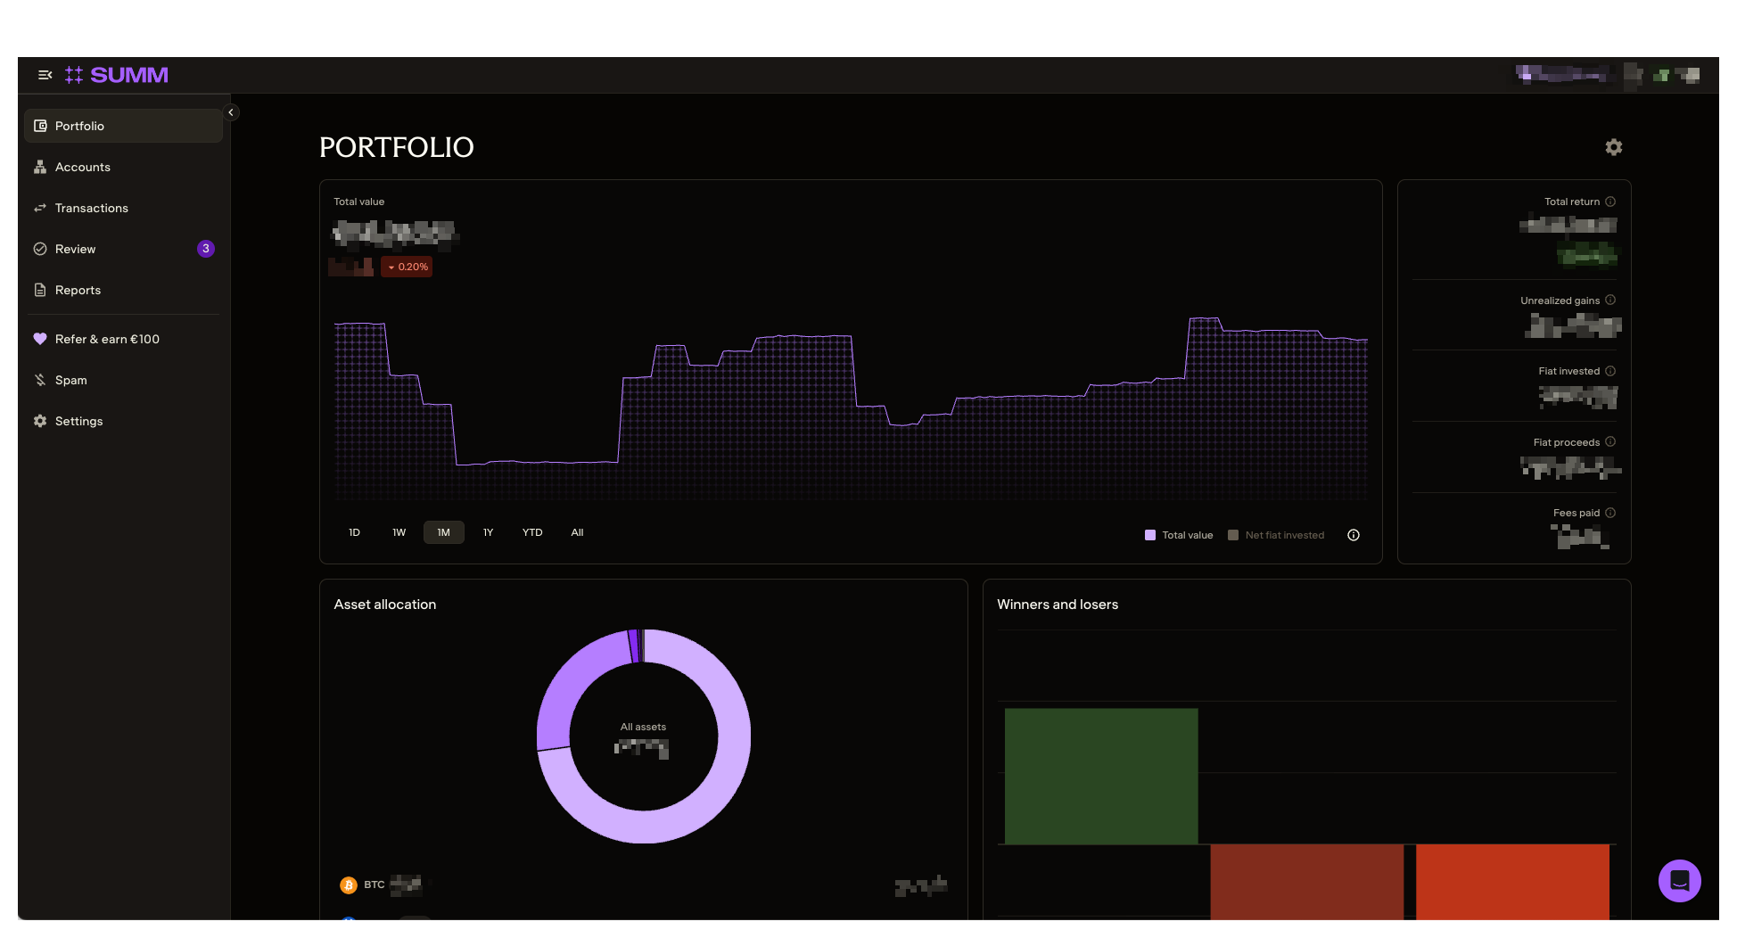
Task: Toggle the Review check icon in sidebar
Action: click(x=40, y=249)
